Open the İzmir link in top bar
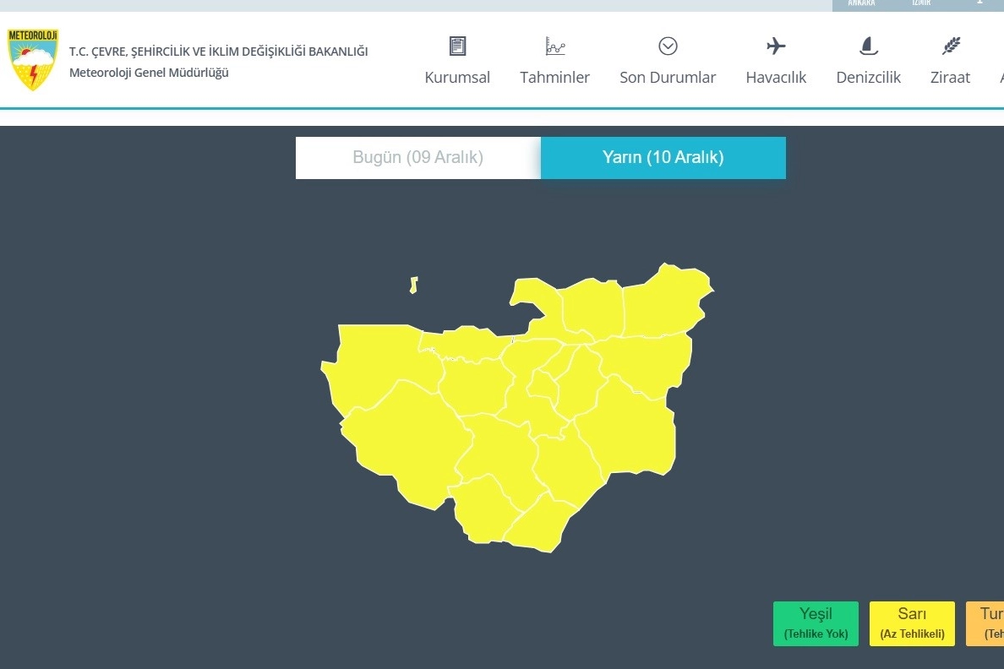 920,3
